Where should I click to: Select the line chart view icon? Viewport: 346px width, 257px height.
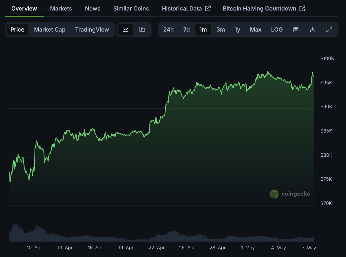click(x=125, y=30)
